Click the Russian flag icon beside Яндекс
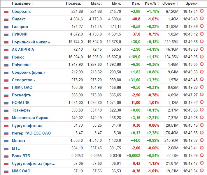The image size is (207, 175). pos(6,20)
